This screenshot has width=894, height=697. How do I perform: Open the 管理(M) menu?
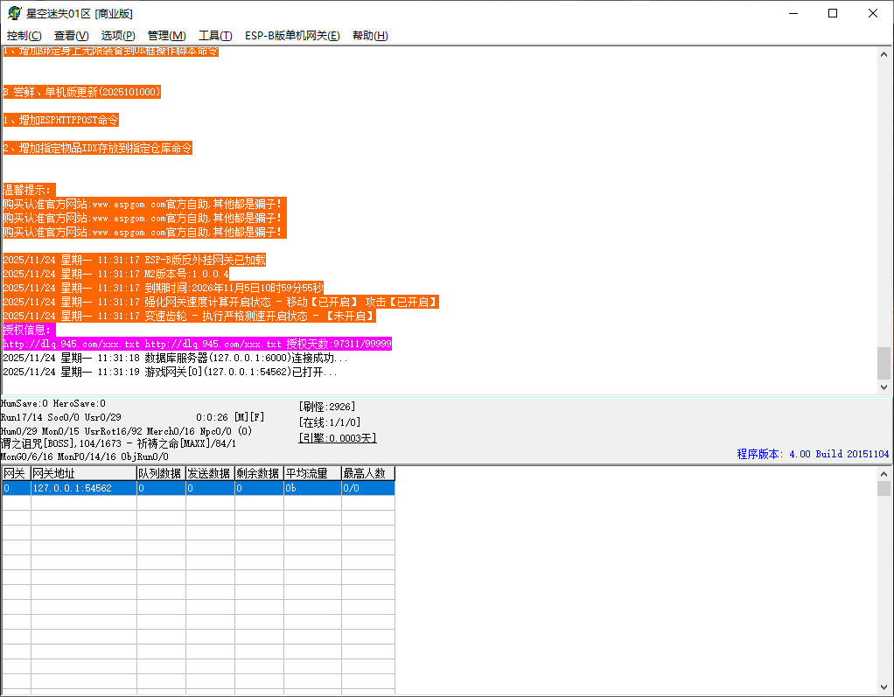pyautogui.click(x=166, y=36)
